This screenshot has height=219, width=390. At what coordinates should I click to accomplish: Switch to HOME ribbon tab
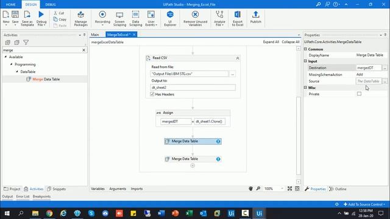click(x=11, y=4)
